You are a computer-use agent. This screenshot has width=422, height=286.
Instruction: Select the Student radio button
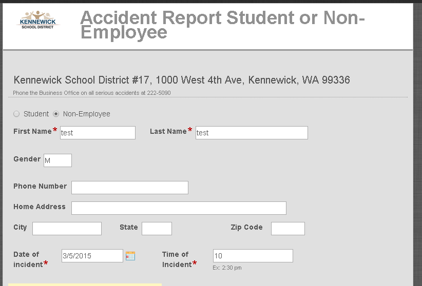tap(16, 114)
